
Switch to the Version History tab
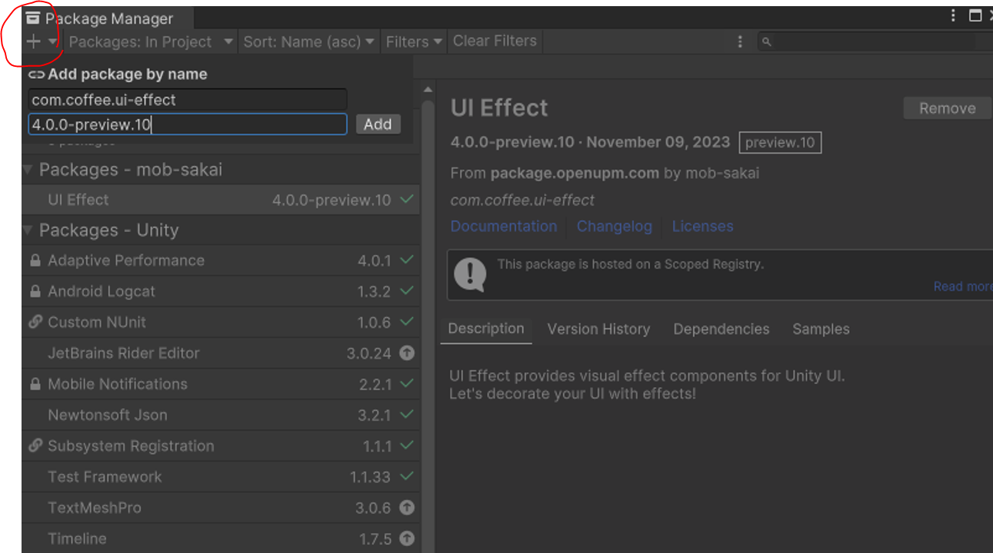pyautogui.click(x=598, y=329)
